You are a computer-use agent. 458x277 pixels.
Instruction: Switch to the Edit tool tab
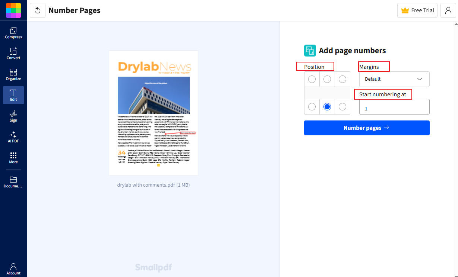13,95
